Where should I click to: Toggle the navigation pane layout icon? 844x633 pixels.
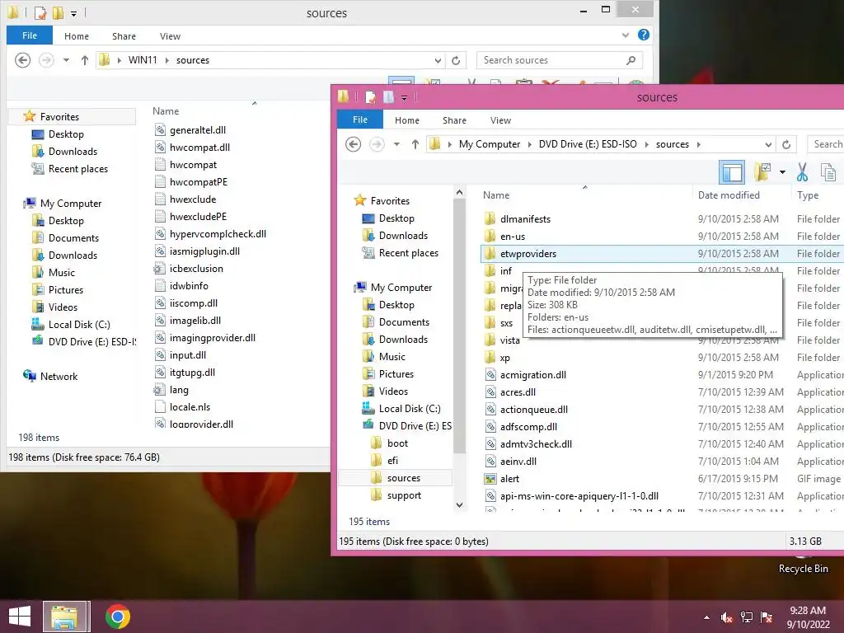tap(732, 172)
